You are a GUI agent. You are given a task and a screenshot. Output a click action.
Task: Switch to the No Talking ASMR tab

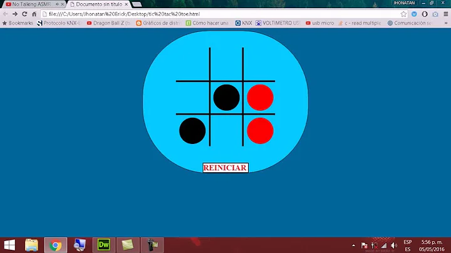(x=32, y=4)
